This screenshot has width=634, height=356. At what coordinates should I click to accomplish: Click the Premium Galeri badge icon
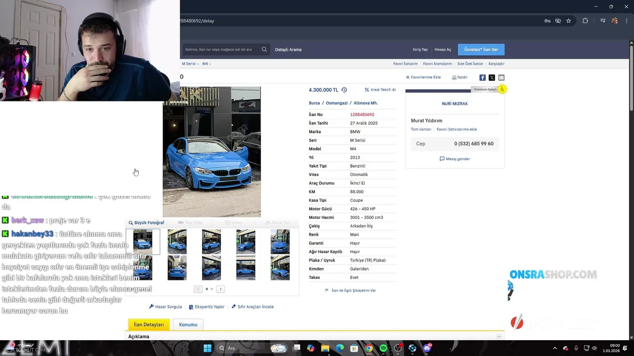(502, 89)
